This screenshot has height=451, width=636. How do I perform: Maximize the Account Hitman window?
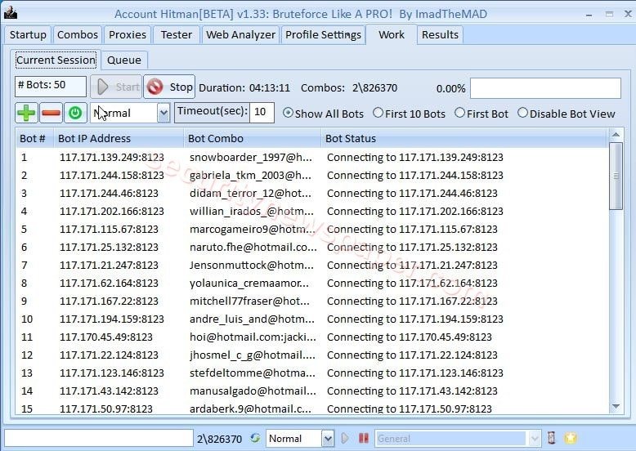[609, 14]
